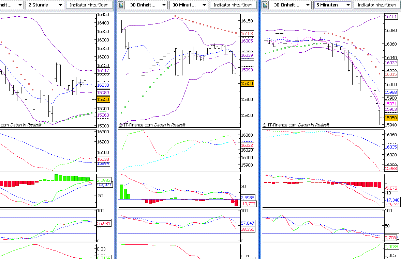Select the blue 16033 price label in the 2-hour chart
This screenshot has height=259, width=401.
pyautogui.click(x=103, y=85)
